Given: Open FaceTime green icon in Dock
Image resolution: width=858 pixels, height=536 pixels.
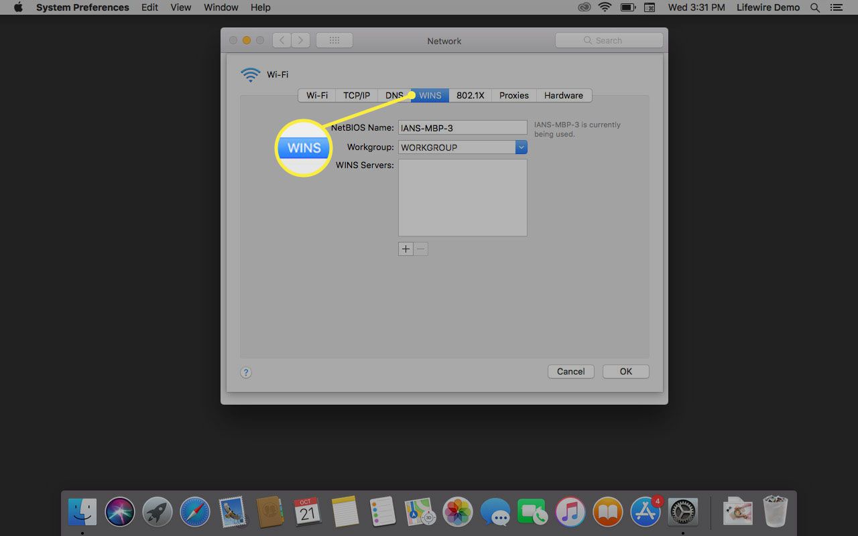Looking at the screenshot, I should (x=533, y=513).
